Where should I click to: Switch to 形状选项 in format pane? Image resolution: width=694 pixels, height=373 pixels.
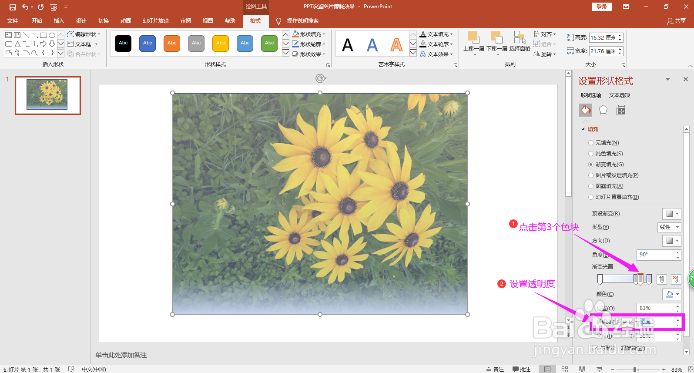[x=590, y=95]
